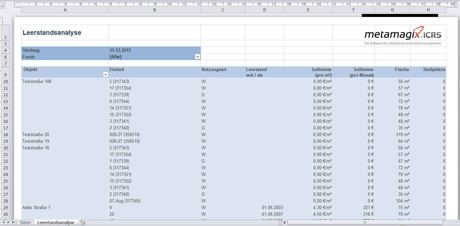Select the Adler Straße 1 cell
Screen dimensions: 460x226
tap(65, 207)
